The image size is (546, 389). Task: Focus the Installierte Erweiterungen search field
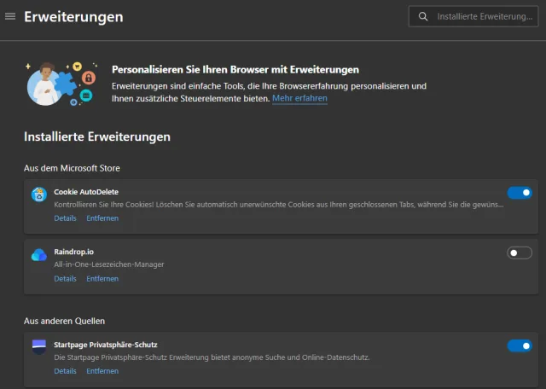point(485,16)
